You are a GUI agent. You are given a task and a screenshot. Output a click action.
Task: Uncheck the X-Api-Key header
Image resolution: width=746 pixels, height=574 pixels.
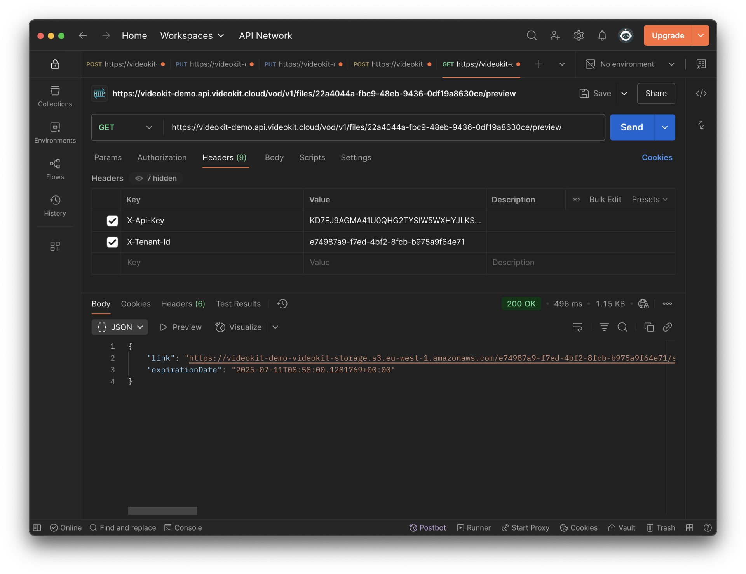pos(112,221)
